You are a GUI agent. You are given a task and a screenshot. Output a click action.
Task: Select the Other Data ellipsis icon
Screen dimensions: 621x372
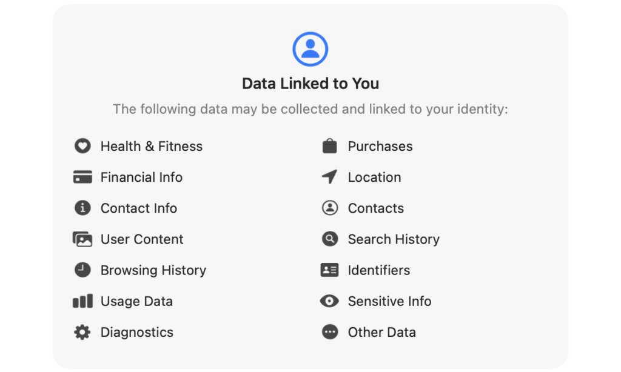330,332
